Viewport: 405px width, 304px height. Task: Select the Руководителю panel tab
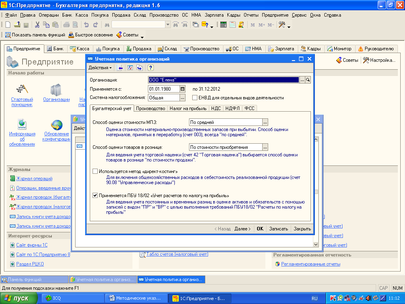coord(376,49)
